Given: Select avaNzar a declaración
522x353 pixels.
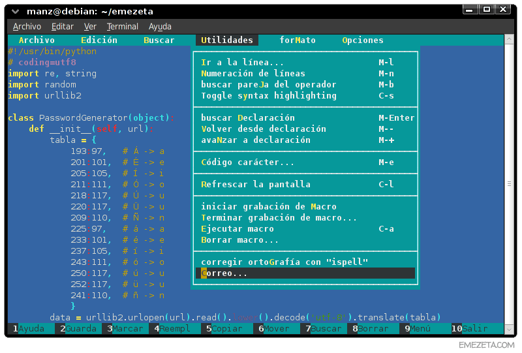Looking at the screenshot, I should (x=305, y=140).
